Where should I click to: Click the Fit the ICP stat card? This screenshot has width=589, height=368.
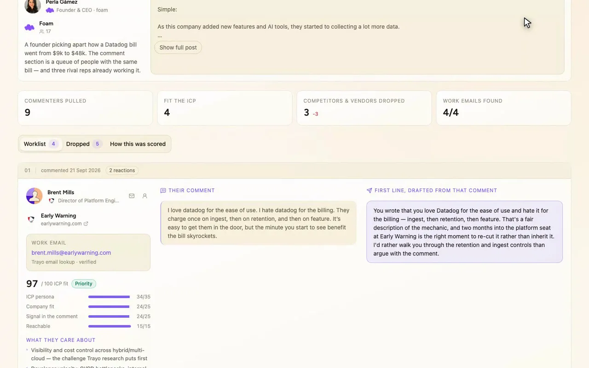click(225, 108)
